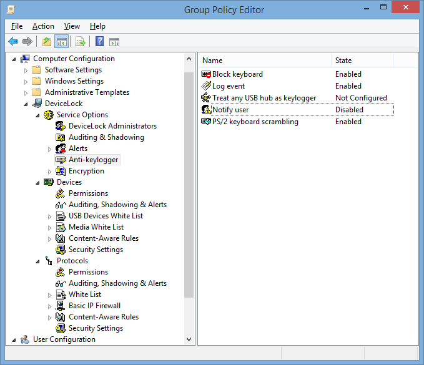This screenshot has height=365, width=424.
Task: Open the Help menu
Action: [97, 26]
